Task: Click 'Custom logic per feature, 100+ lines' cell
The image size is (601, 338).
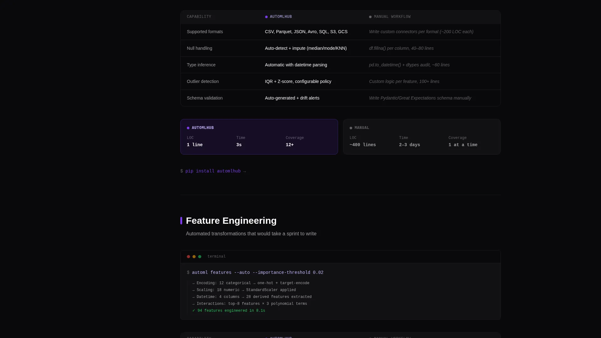Action: coord(404,81)
